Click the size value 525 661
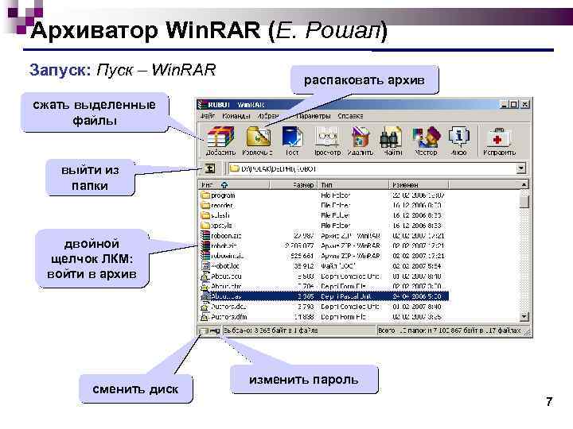This screenshot has width=573, height=429. [302, 256]
